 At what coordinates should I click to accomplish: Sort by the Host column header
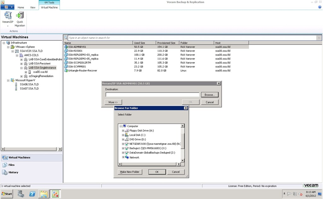point(231,43)
